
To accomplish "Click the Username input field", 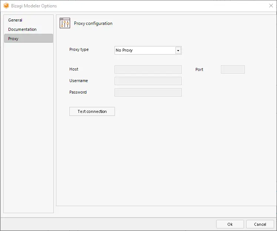I will click(148, 81).
